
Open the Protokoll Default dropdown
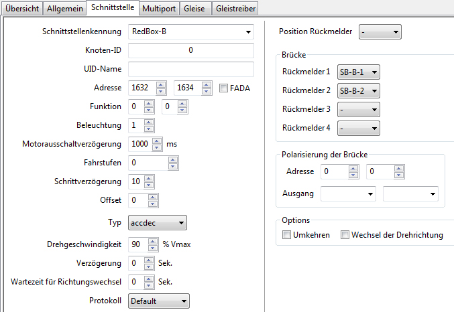pyautogui.click(x=182, y=301)
